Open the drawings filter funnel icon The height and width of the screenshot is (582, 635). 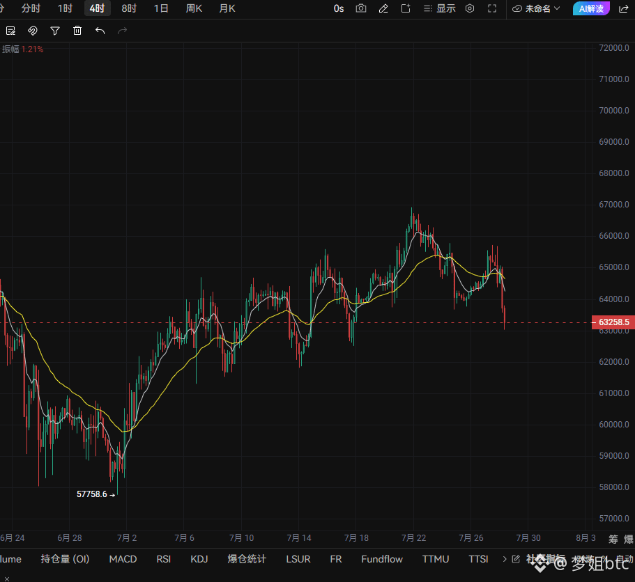coord(54,31)
